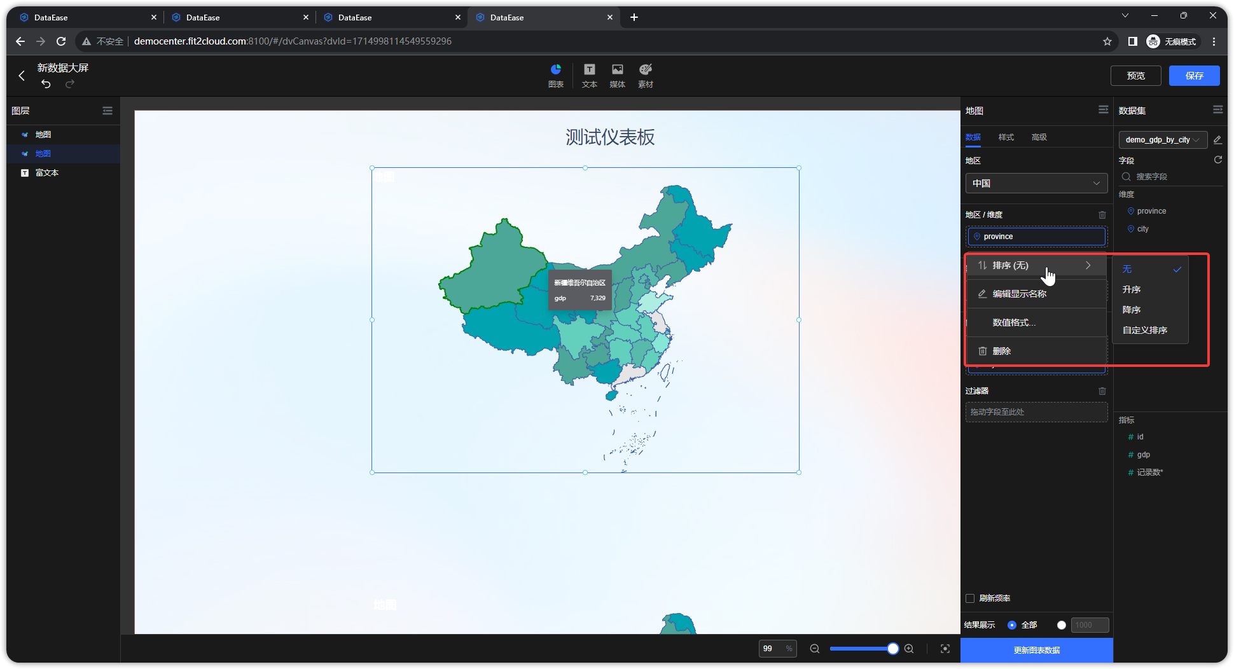This screenshot has width=1234, height=669.
Task: Click the 搜索字段 search box
Action: click(1170, 177)
